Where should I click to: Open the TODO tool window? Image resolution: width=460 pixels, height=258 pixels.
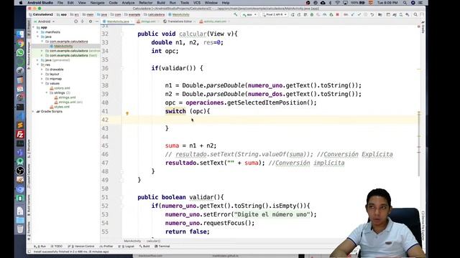coord(57,247)
